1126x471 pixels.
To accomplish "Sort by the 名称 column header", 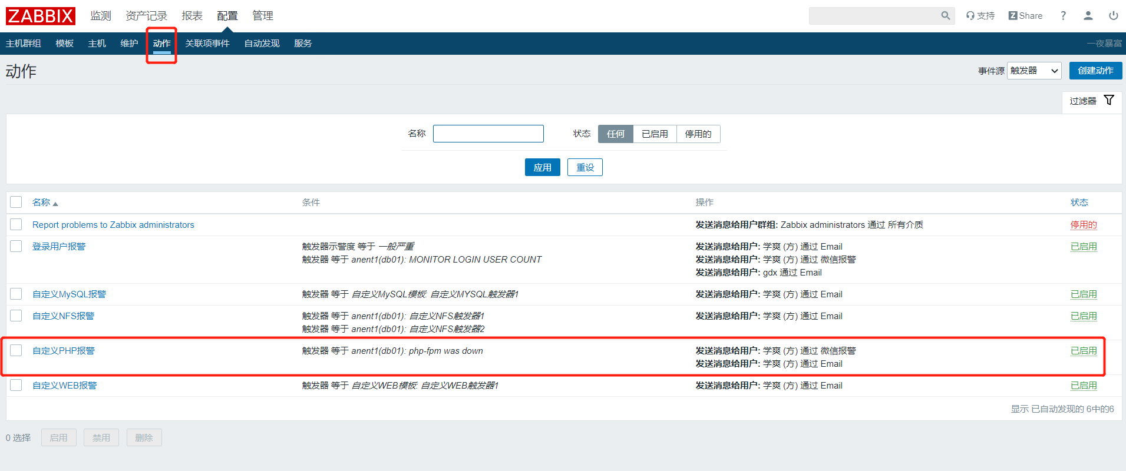I will pos(45,203).
